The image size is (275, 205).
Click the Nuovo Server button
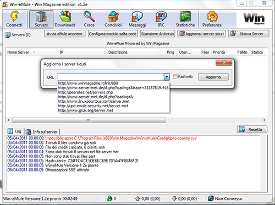pos(249,34)
